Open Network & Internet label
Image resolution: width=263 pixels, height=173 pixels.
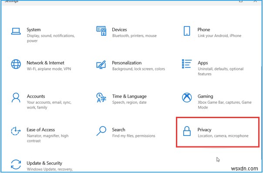45,63
